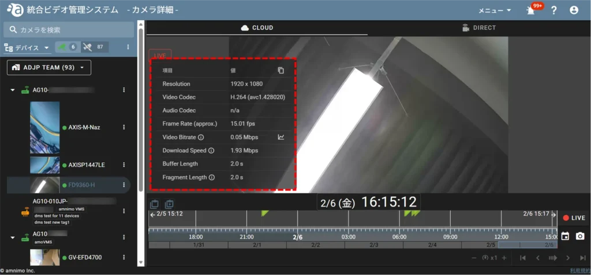Viewport: 591px width, 275px height.
Task: Open the ADJP TEAM (93) selector
Action: (x=49, y=68)
